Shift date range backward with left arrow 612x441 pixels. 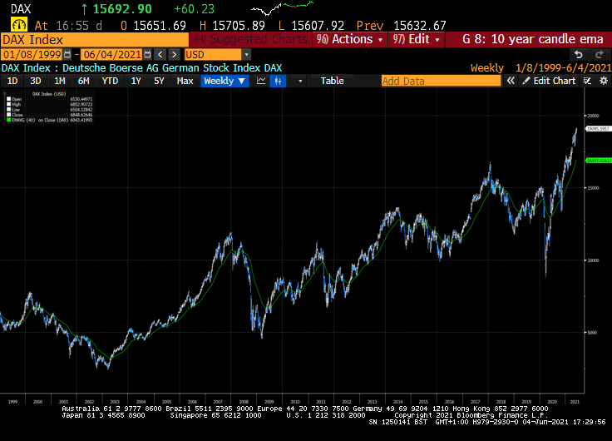[x=160, y=54]
